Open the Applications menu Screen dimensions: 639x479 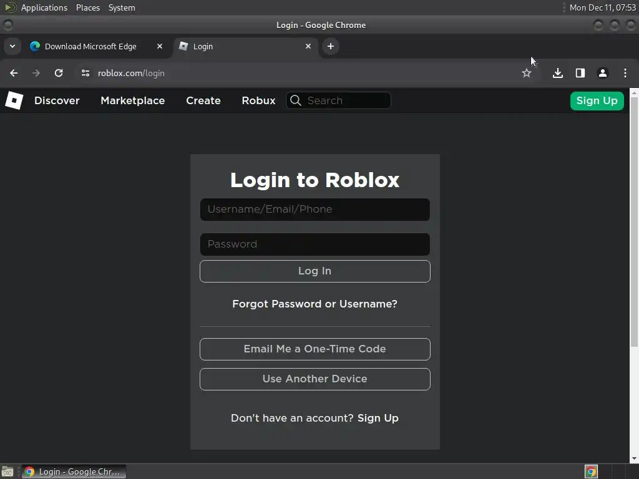pos(44,7)
